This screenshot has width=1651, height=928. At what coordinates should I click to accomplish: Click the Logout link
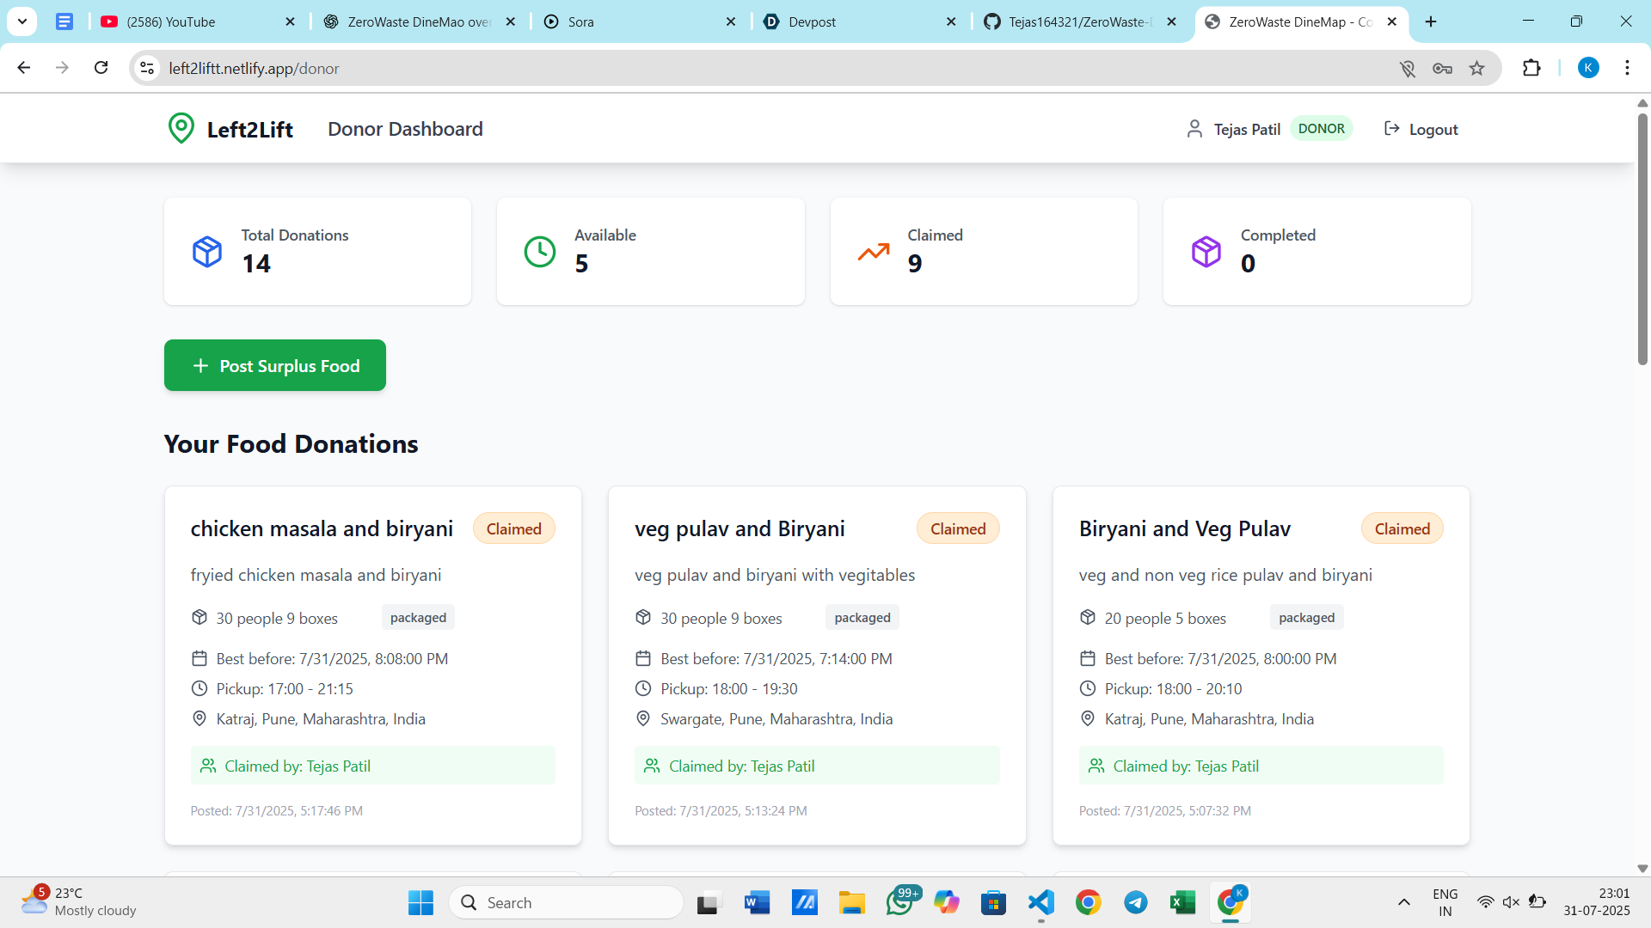[1421, 129]
